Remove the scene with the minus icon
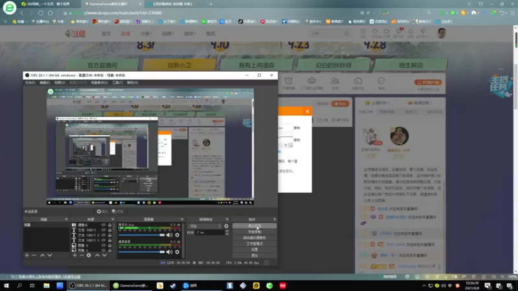The width and height of the screenshot is (518, 291). point(34,255)
